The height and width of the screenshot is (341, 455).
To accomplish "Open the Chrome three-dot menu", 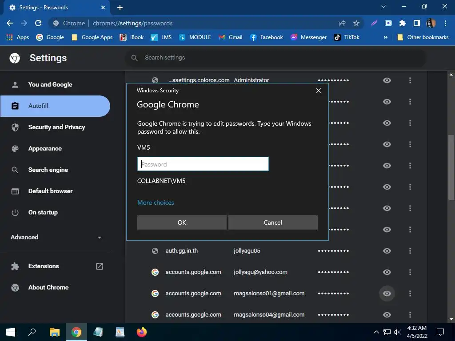I will tap(445, 23).
